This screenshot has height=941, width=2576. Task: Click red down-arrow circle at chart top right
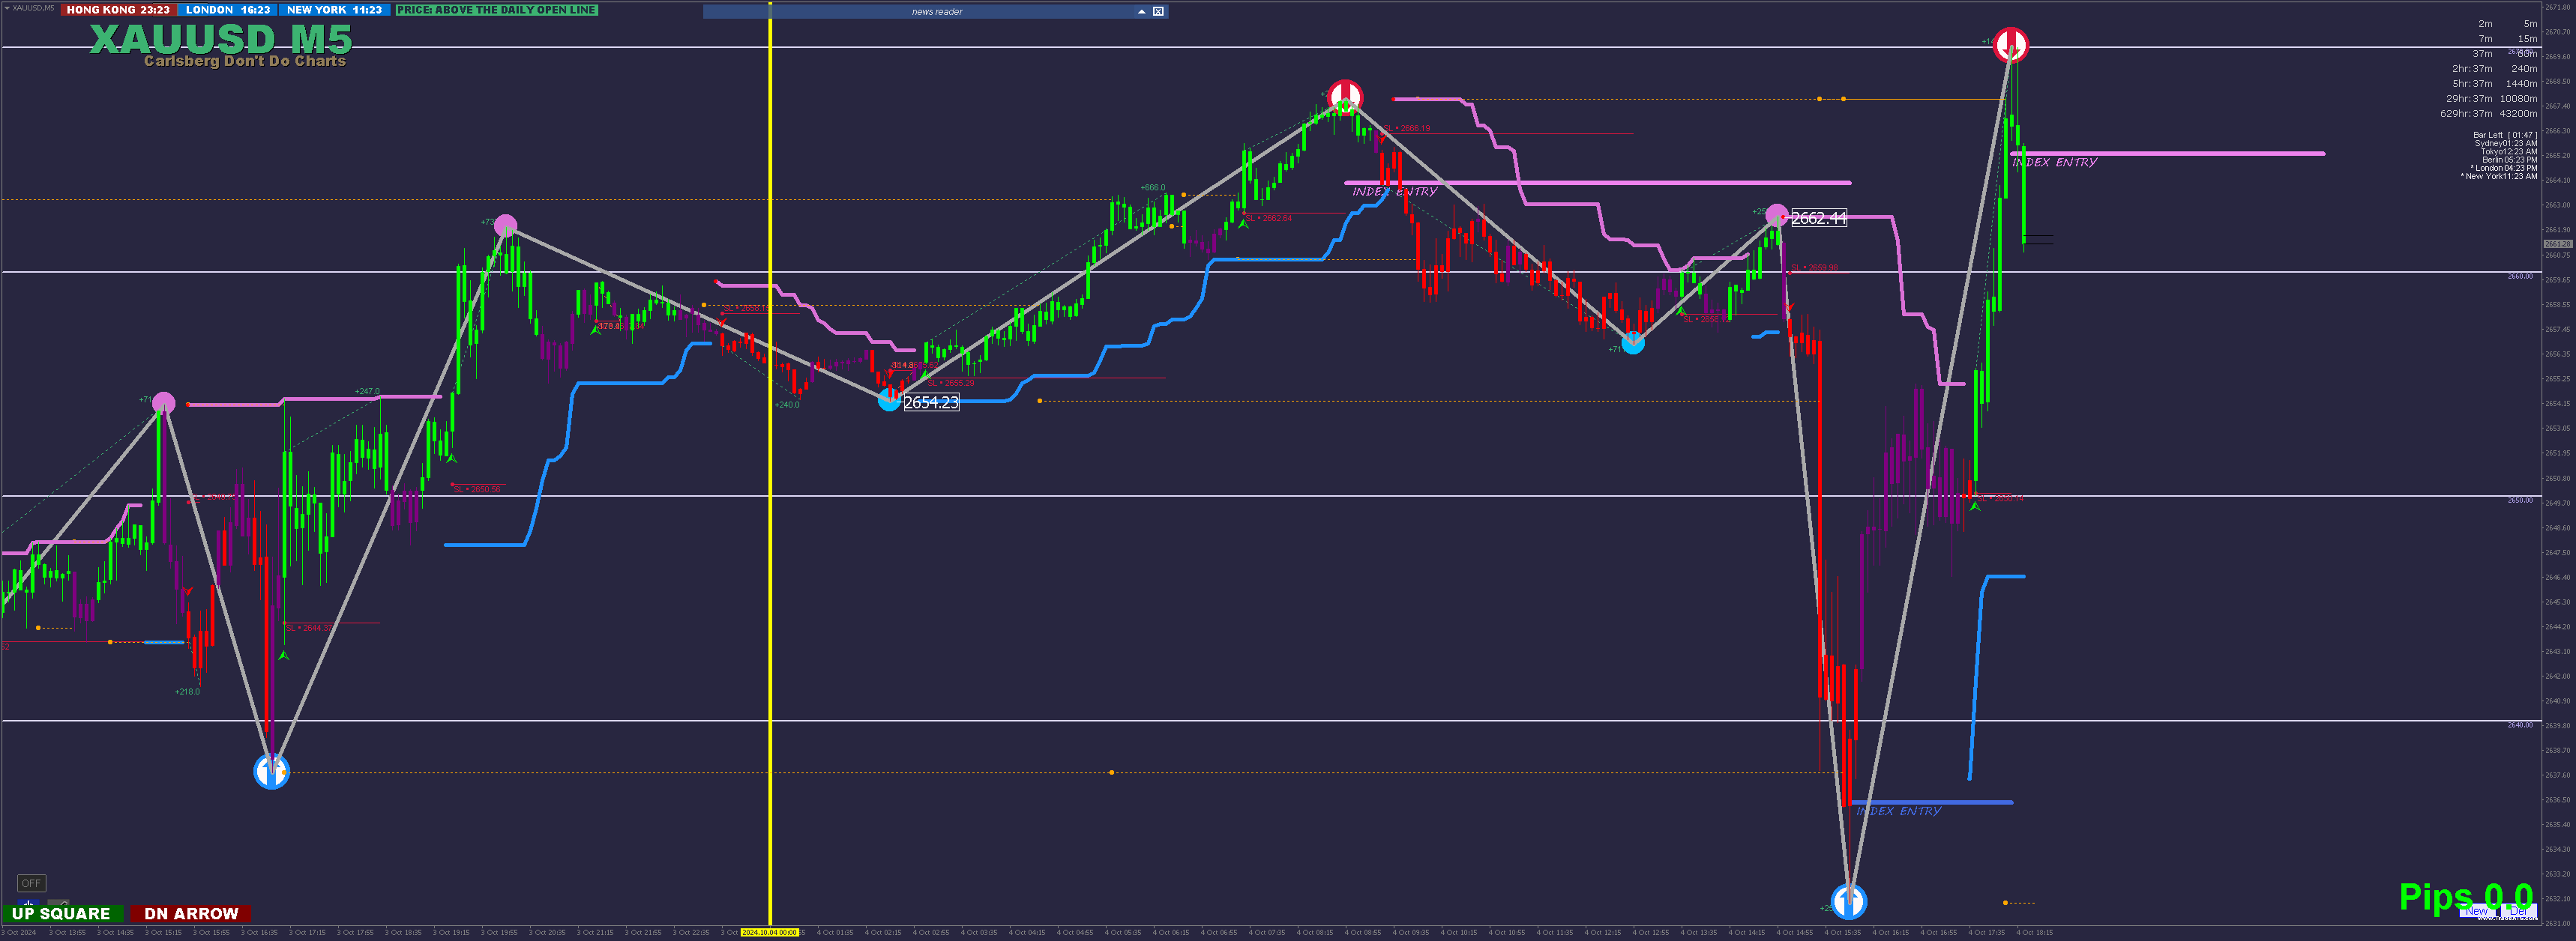point(2010,44)
